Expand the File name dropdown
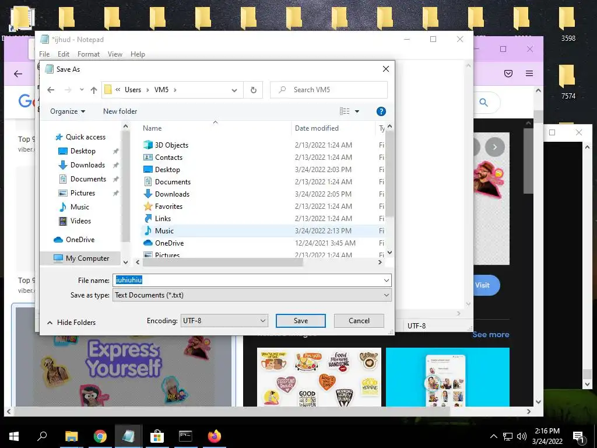The width and height of the screenshot is (597, 448). pos(387,281)
